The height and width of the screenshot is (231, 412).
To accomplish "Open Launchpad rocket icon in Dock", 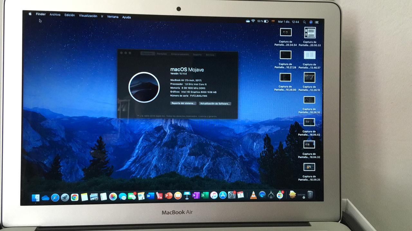I will pos(65,197).
